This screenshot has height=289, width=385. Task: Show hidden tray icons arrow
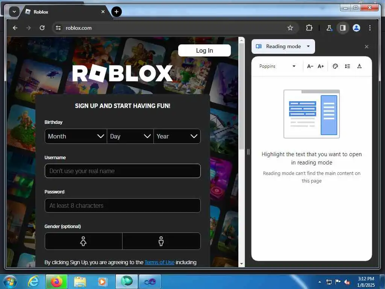(320, 282)
